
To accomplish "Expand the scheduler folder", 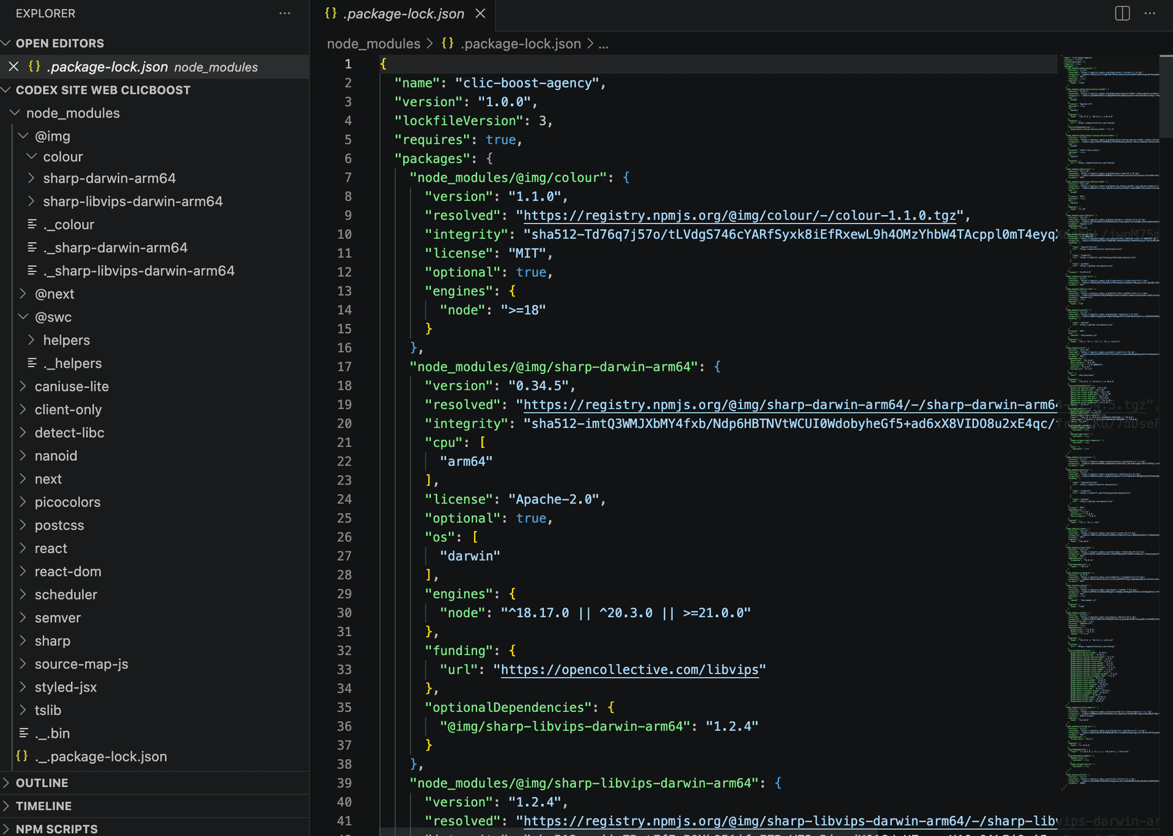I will point(24,595).
